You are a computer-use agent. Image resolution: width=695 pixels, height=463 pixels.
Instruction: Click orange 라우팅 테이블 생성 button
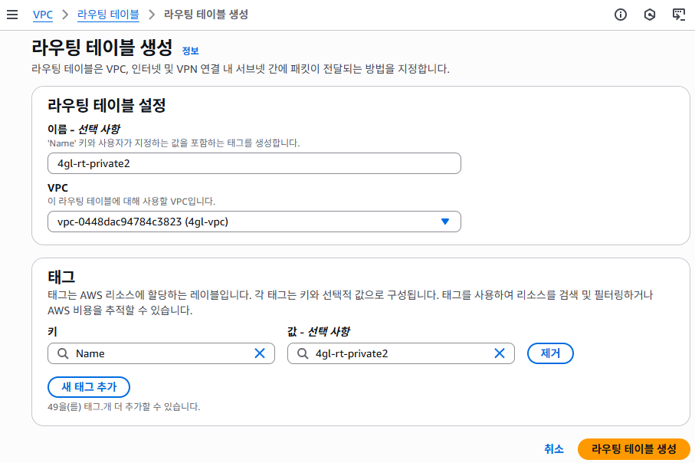[634, 449]
